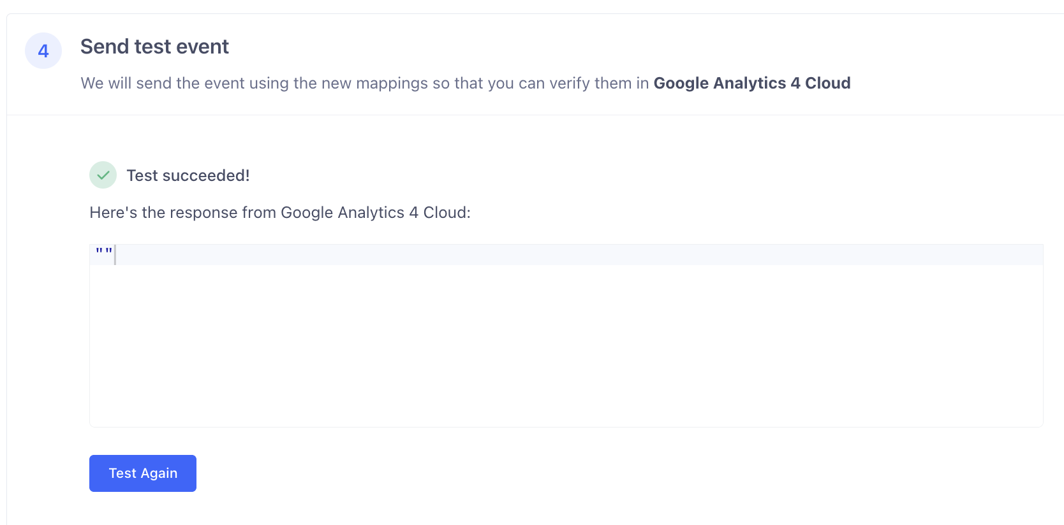Image resolution: width=1064 pixels, height=525 pixels.
Task: Select the "Send test event" heading
Action: [154, 47]
